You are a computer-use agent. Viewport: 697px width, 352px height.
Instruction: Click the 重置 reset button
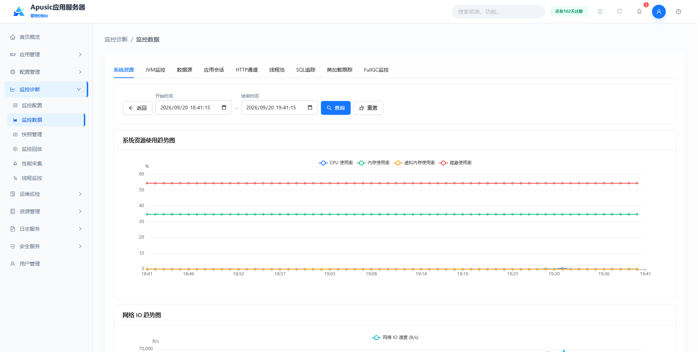[368, 108]
